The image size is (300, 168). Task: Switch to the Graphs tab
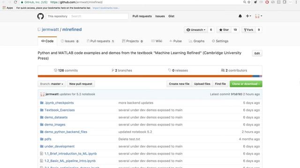[196, 41]
